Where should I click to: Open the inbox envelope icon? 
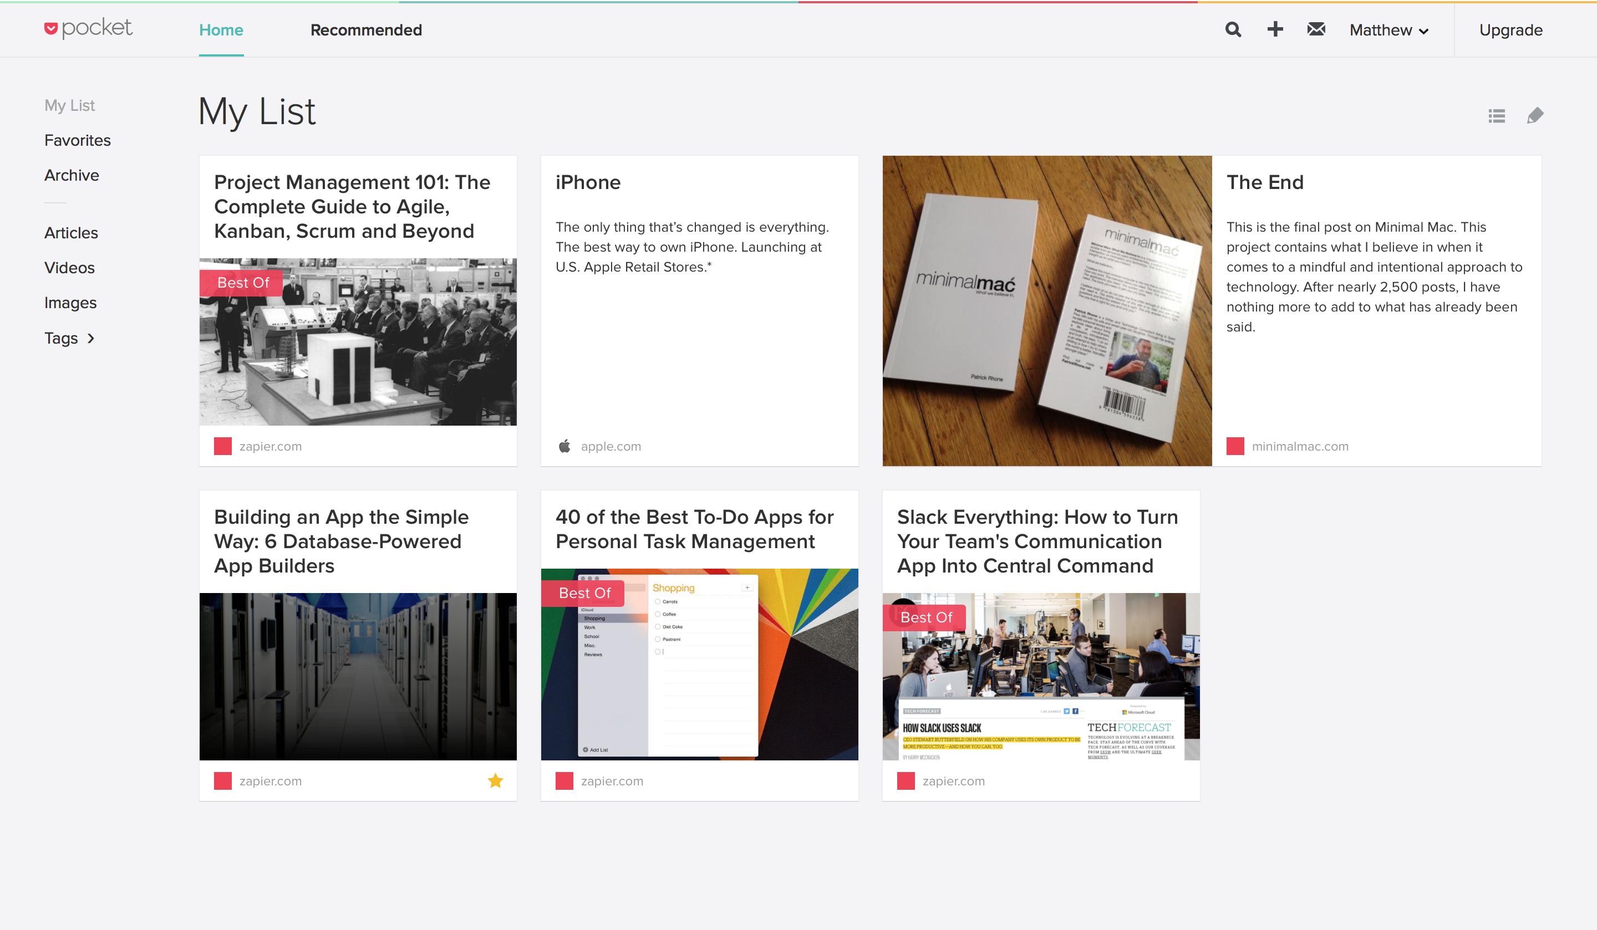coord(1316,29)
